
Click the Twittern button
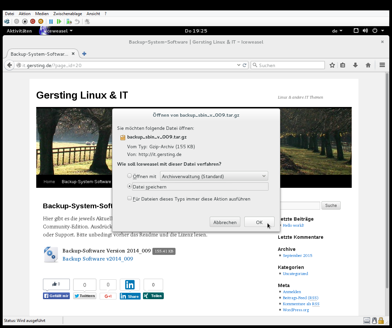click(85, 296)
